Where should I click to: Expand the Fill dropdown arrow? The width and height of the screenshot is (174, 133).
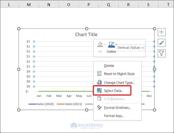pyautogui.click(x=105, y=44)
